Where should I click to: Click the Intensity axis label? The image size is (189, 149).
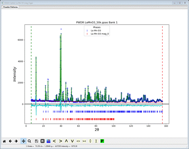click(x=15, y=74)
